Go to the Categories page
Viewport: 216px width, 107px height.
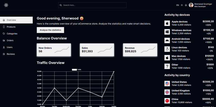click(x=16, y=34)
